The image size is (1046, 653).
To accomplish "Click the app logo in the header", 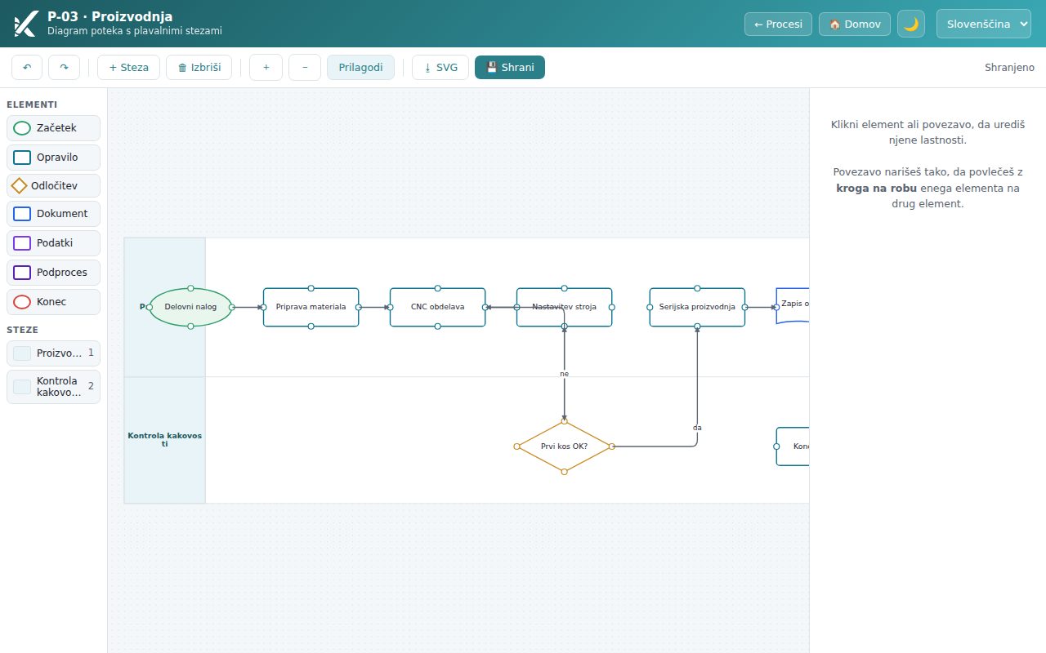I will pos(25,24).
